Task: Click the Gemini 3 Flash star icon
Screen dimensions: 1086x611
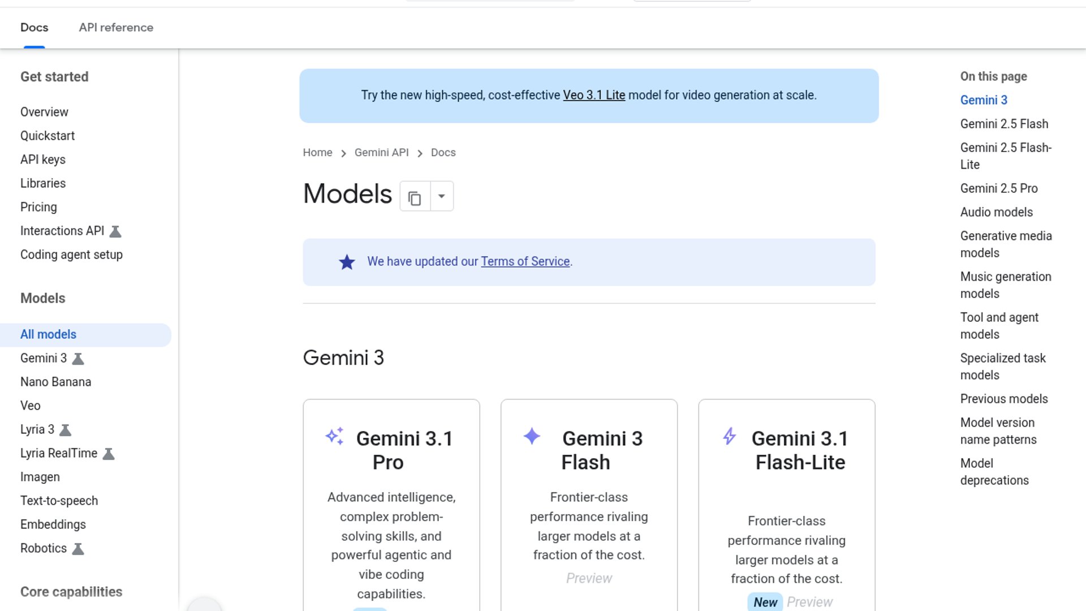Action: (532, 436)
